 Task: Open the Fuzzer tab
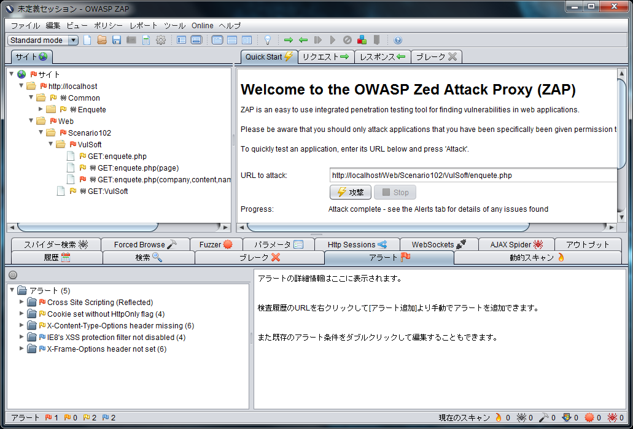216,244
